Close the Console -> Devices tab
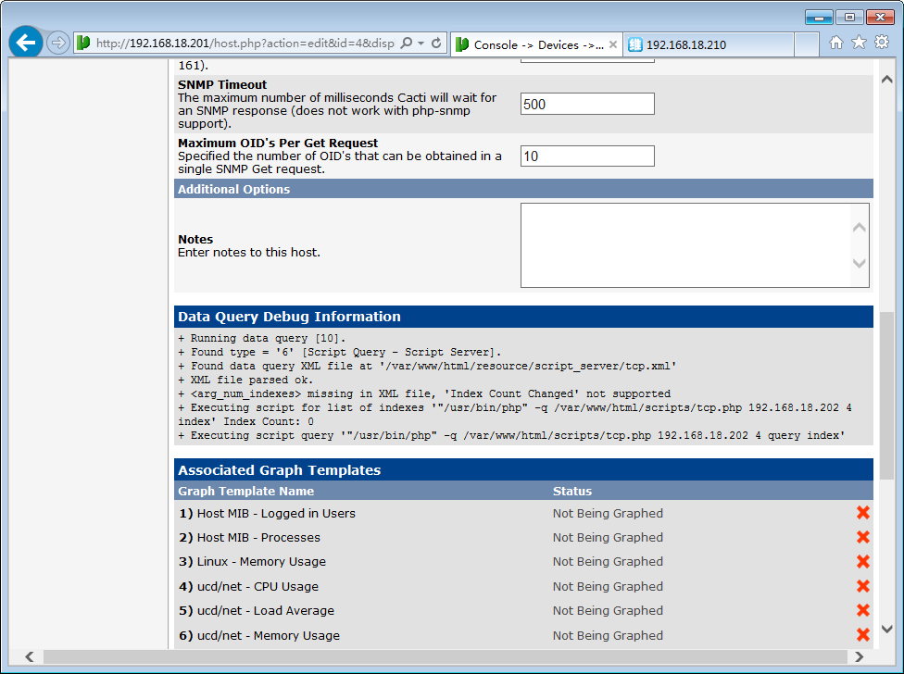The image size is (904, 674). (613, 44)
